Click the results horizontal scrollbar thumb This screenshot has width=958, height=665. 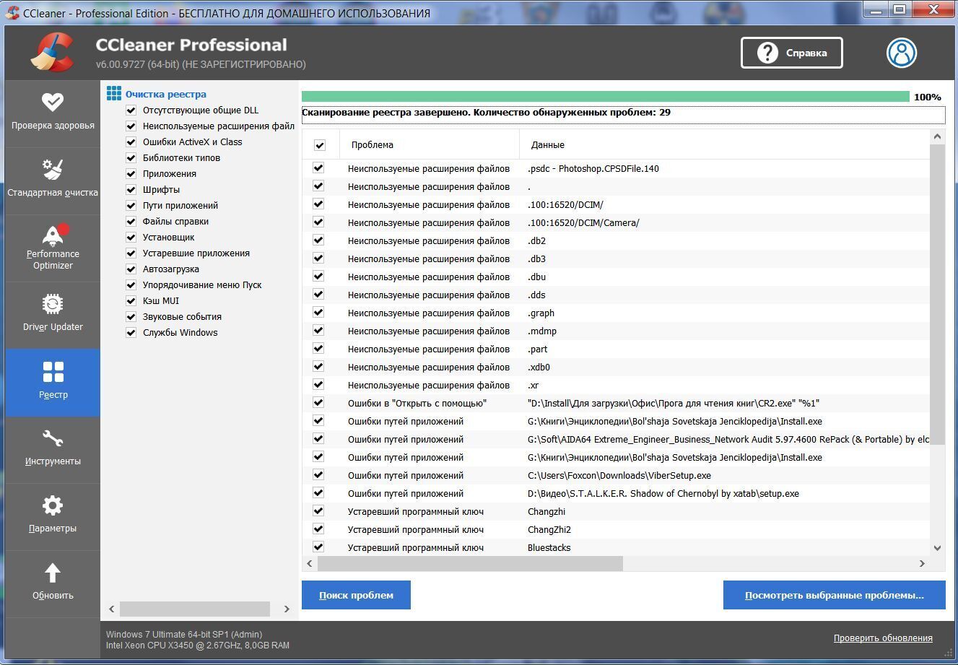click(x=470, y=563)
